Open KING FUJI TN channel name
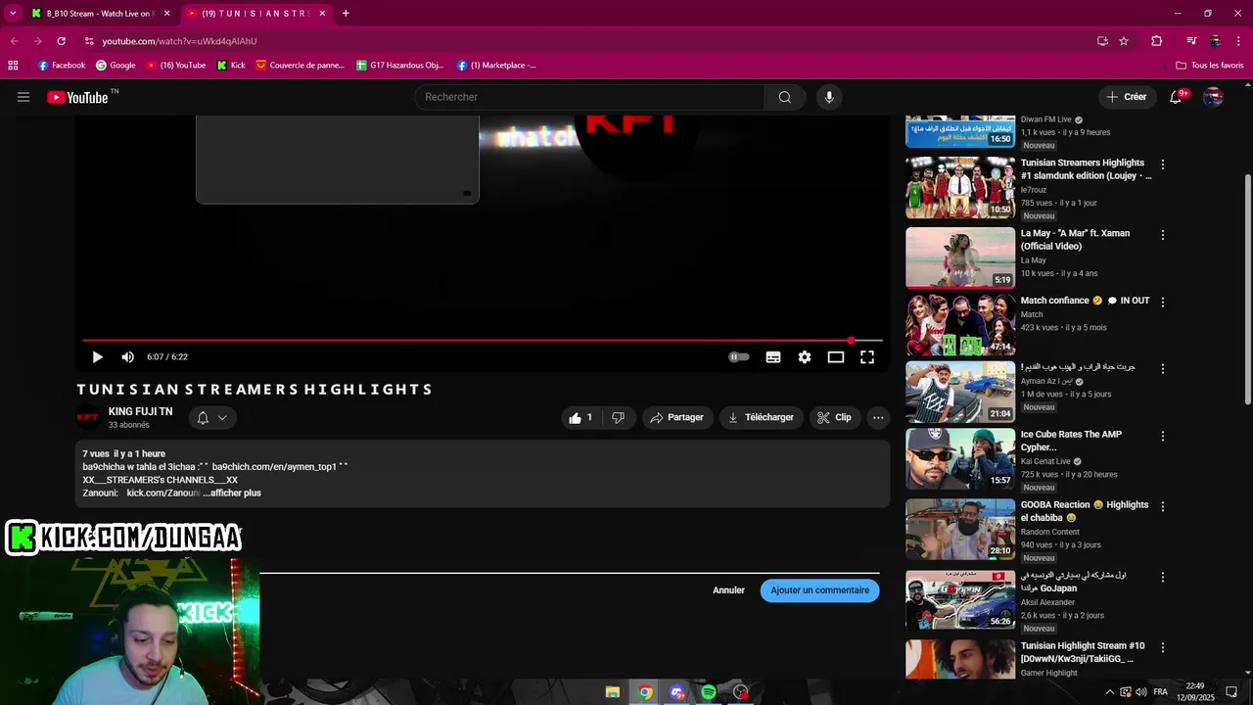The image size is (1253, 705). 140,412
